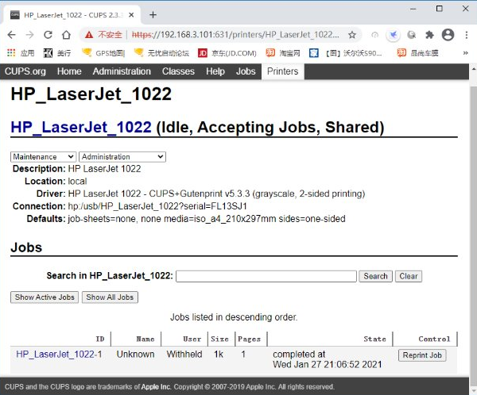
Task: Click the Name column header
Action: tap(145, 339)
